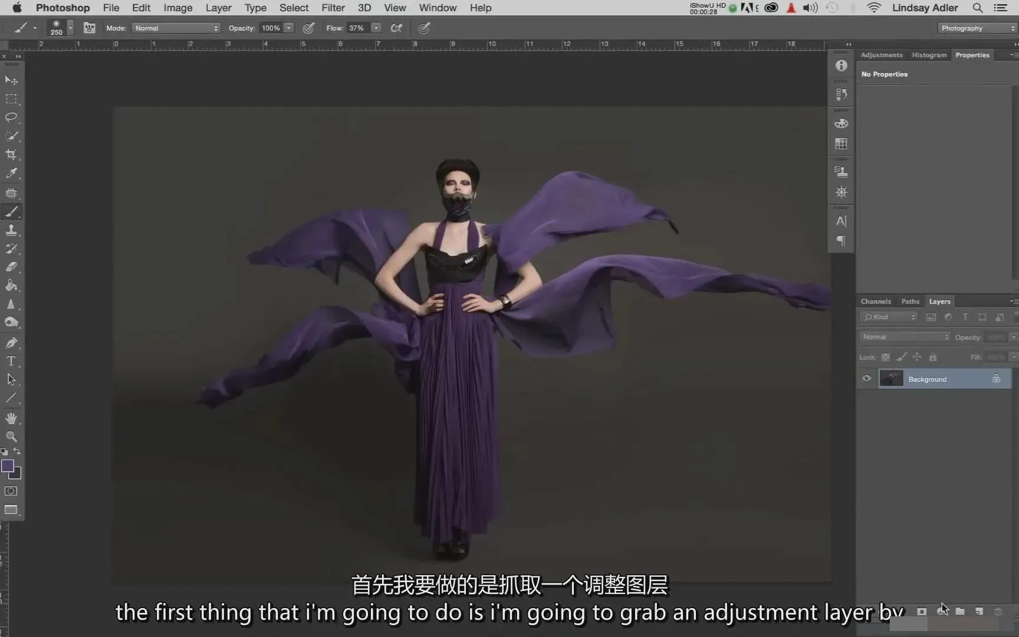Image resolution: width=1019 pixels, height=637 pixels.
Task: Open the Filter menu
Action: pos(333,8)
